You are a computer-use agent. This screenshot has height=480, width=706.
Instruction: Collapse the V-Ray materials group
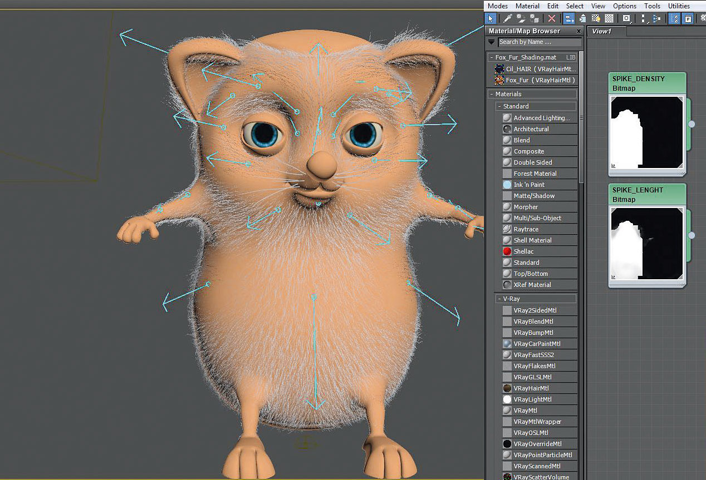tap(499, 299)
